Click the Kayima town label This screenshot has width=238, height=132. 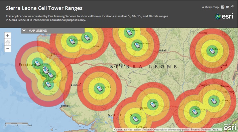pyautogui.click(x=203, y=33)
